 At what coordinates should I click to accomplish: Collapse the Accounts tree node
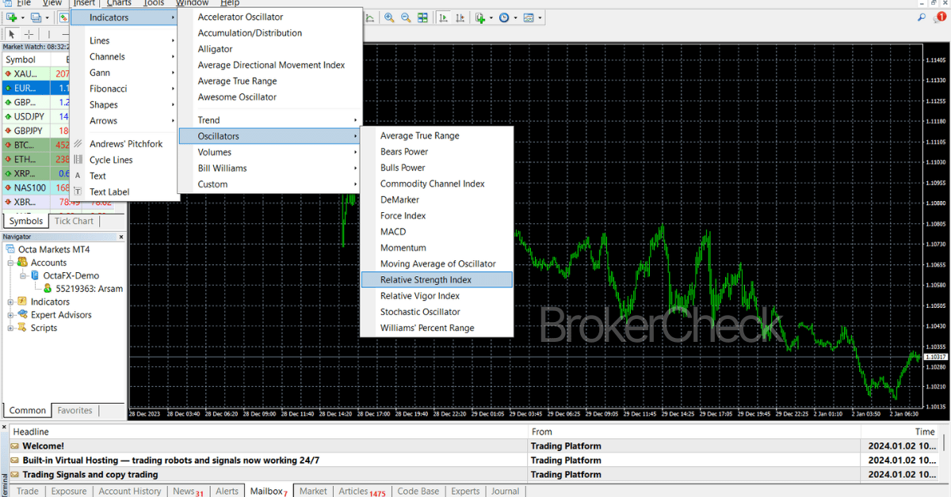tap(11, 263)
